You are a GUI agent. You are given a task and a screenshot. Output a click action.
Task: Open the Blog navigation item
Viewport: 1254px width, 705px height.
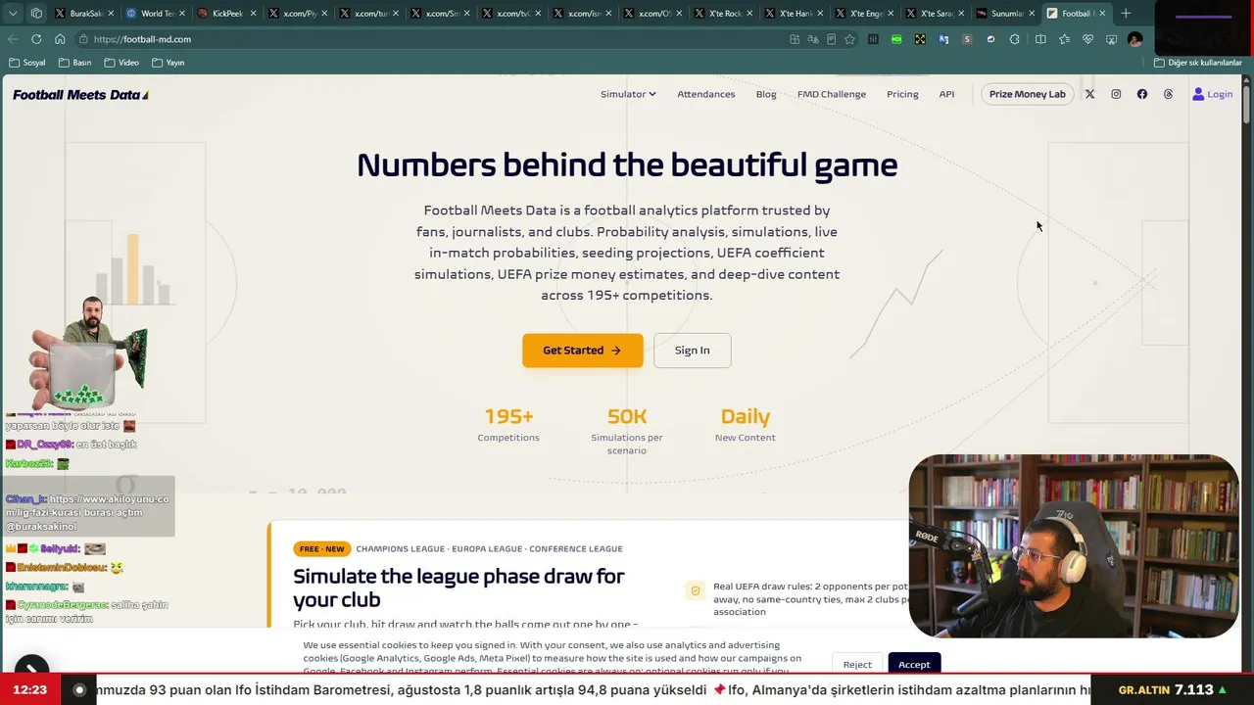766,94
